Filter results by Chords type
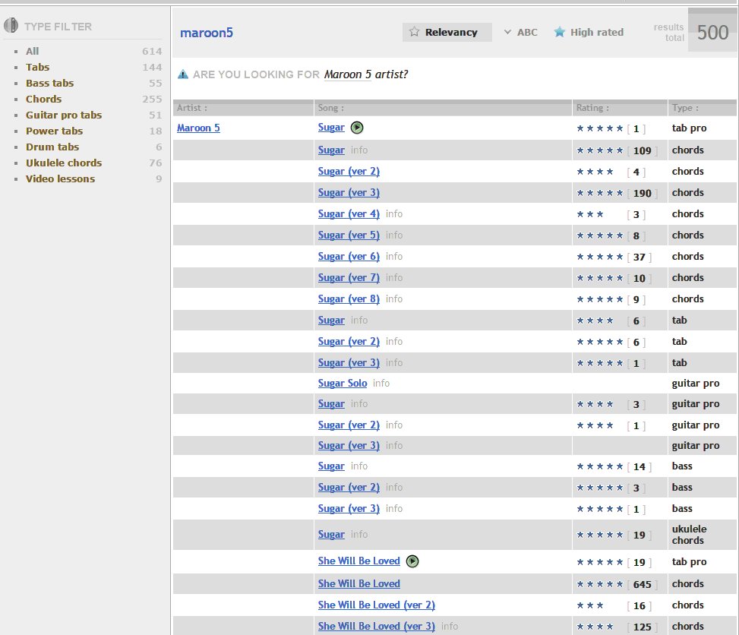This screenshot has width=739, height=635. point(43,99)
